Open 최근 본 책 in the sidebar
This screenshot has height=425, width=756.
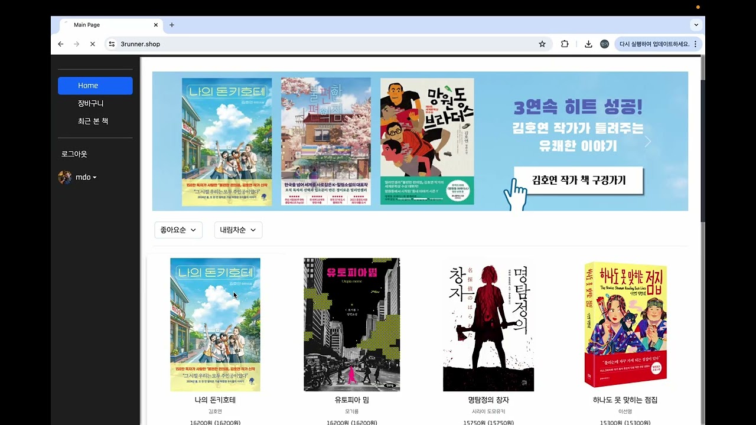pos(93,121)
